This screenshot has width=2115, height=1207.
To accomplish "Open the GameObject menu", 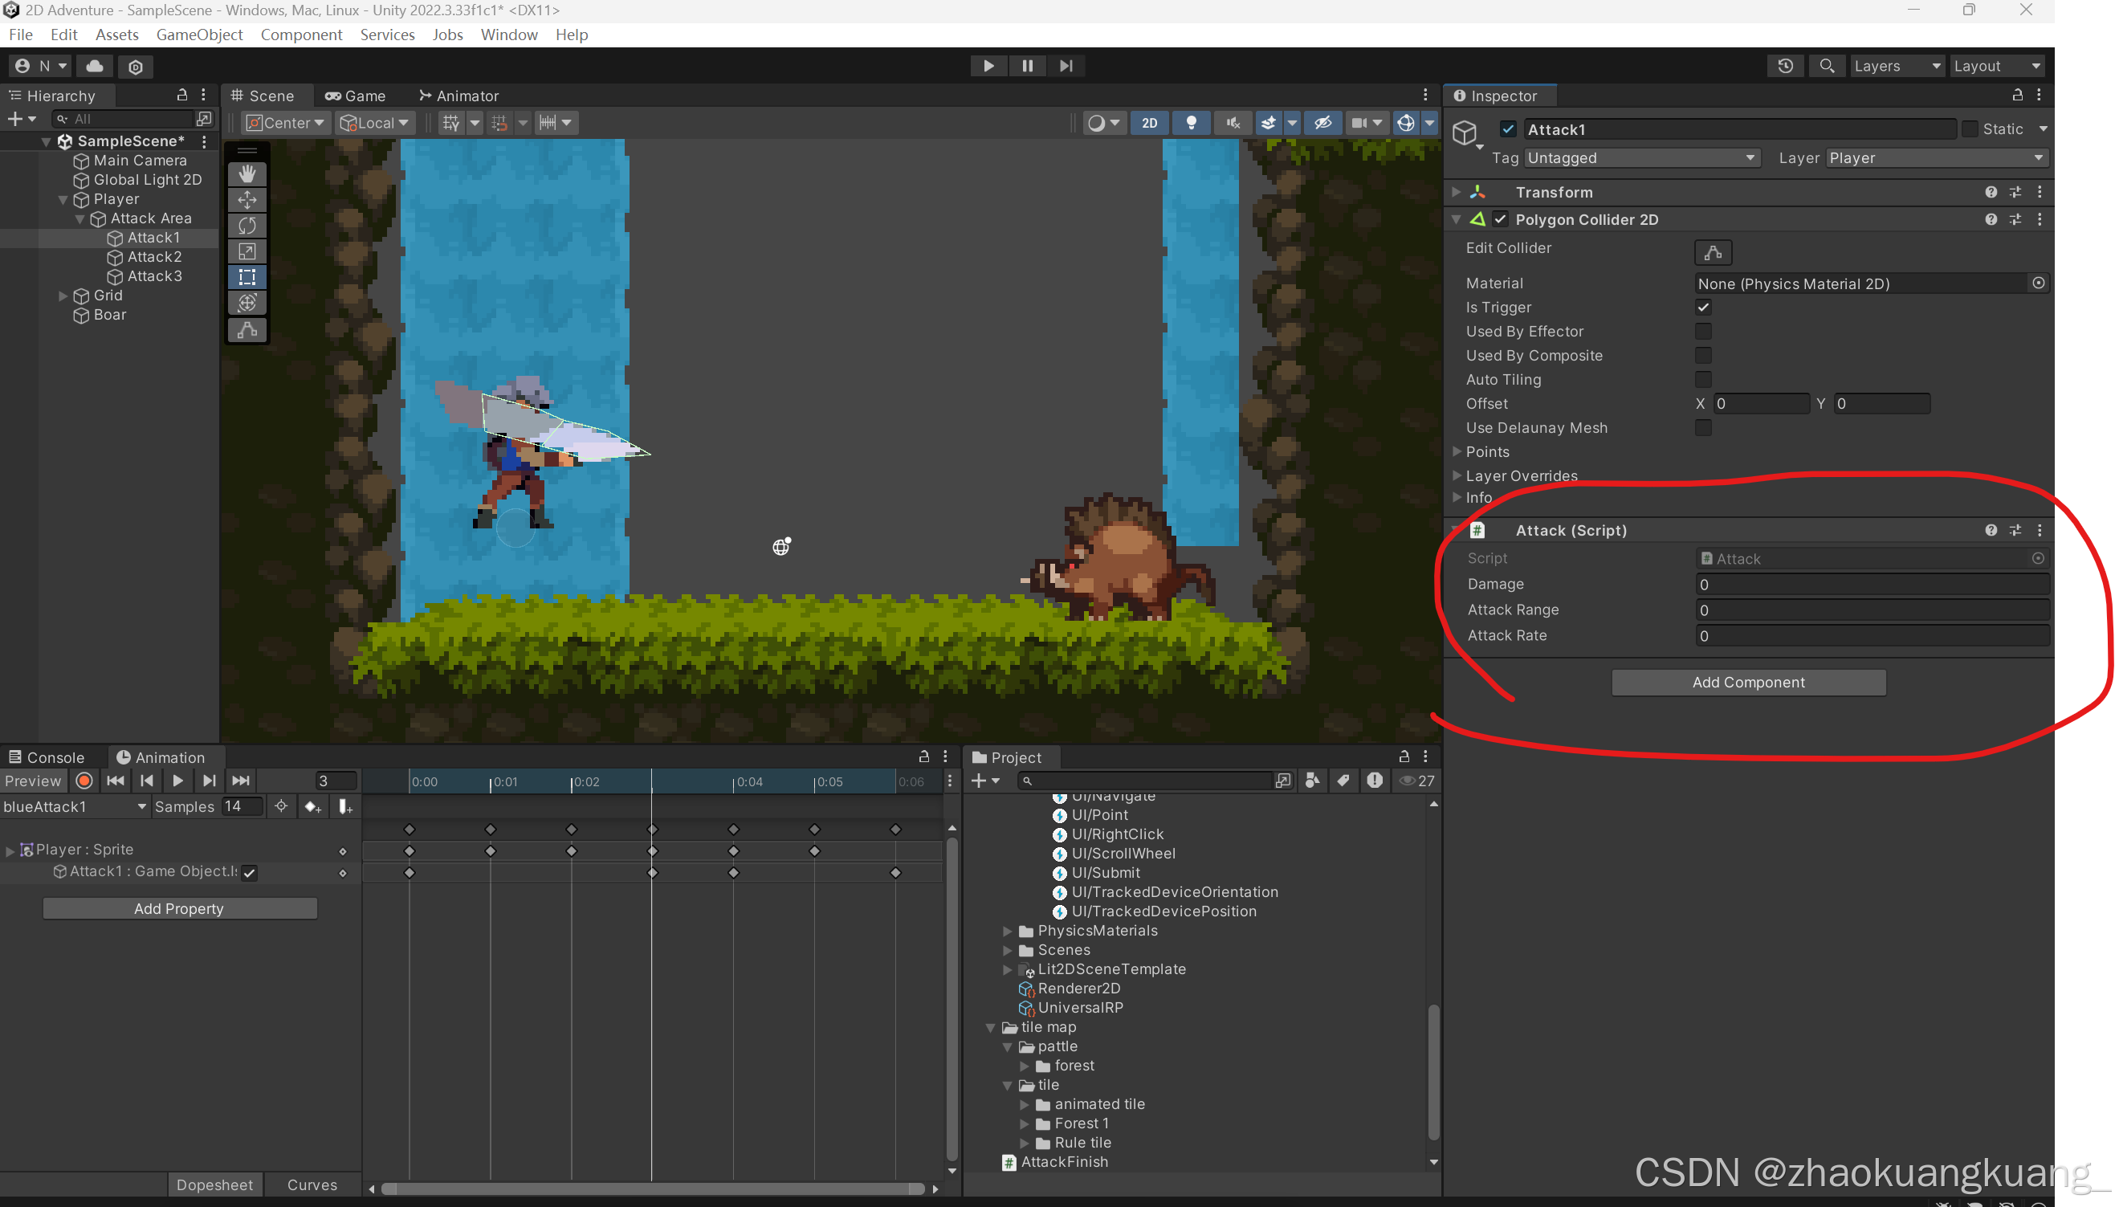I will click(199, 35).
